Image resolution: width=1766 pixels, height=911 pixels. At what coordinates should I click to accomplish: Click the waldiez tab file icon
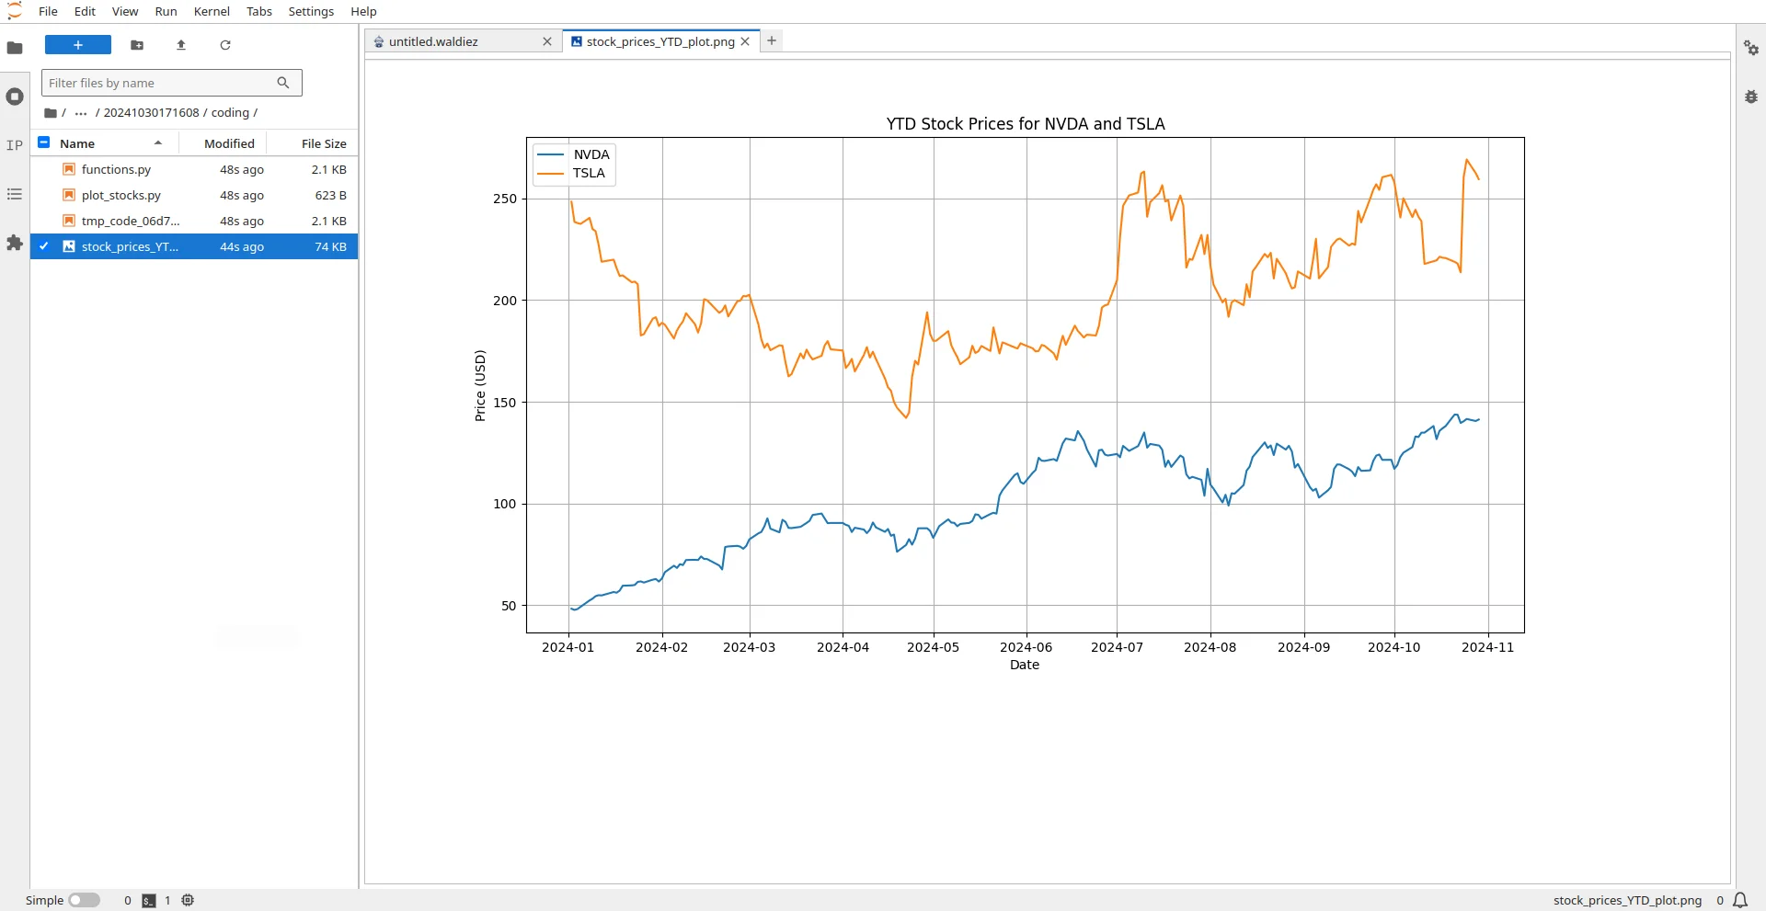click(x=378, y=41)
